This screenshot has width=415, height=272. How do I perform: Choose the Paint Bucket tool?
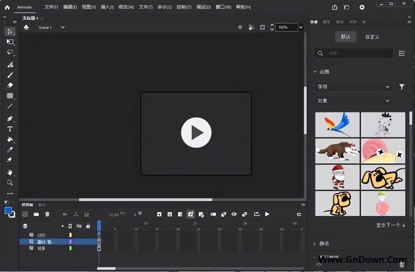coord(10,140)
